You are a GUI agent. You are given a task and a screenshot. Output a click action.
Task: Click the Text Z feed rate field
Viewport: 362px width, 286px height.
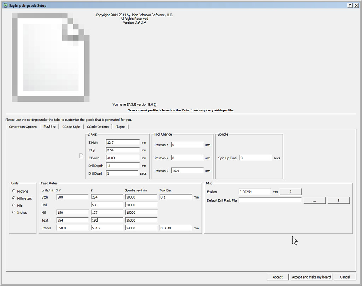[107, 220]
